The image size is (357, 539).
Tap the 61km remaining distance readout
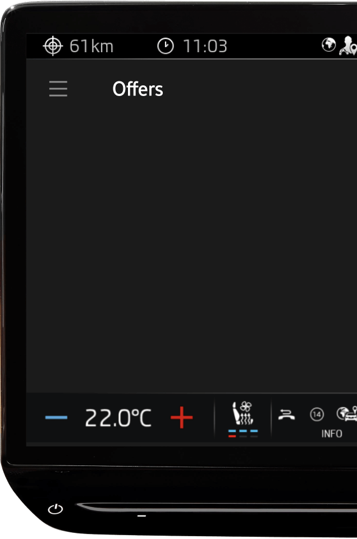pos(91,47)
